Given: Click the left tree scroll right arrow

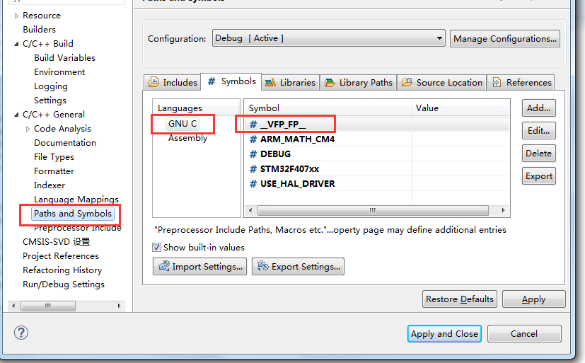Looking at the screenshot, I should (120, 306).
